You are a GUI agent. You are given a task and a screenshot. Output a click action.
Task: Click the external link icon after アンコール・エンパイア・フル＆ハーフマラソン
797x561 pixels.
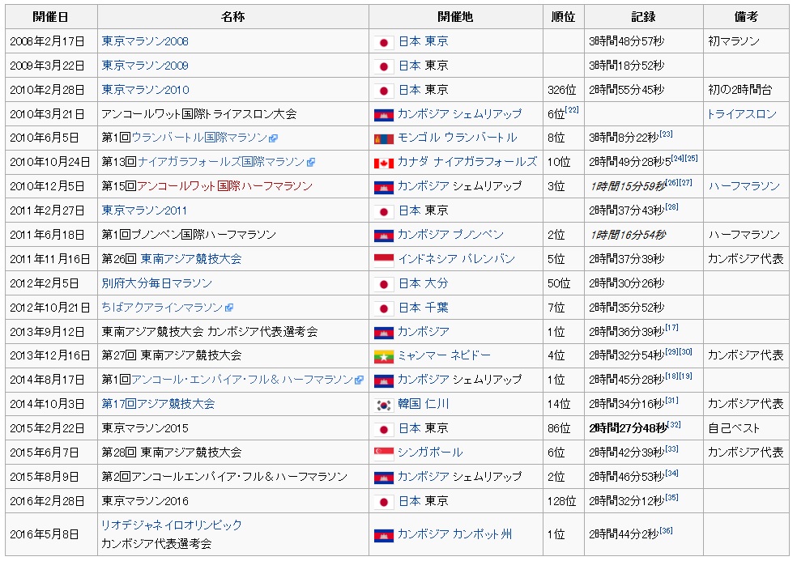tap(360, 380)
